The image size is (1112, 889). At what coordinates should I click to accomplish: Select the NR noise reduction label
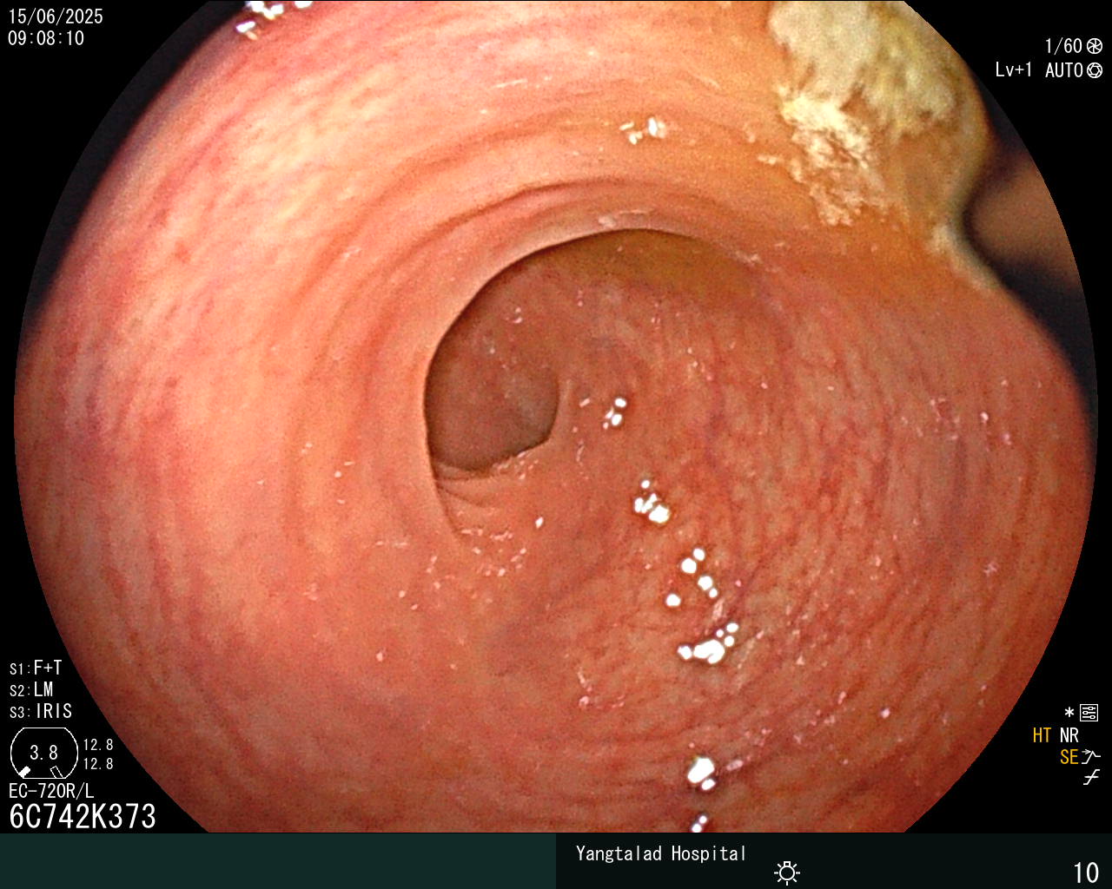point(1069,735)
